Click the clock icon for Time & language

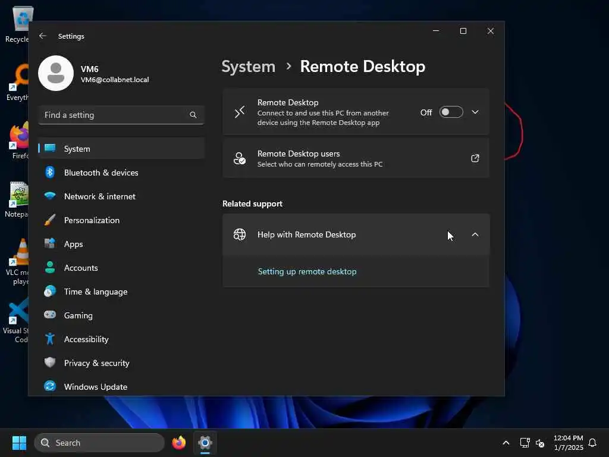pyautogui.click(x=50, y=291)
